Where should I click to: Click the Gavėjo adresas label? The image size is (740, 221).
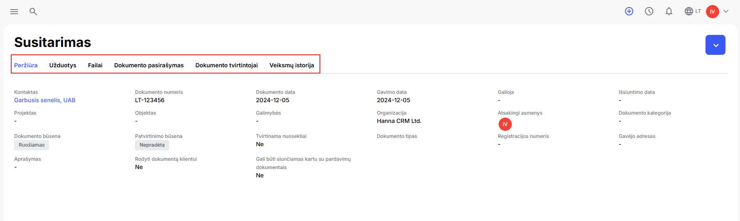pyautogui.click(x=637, y=136)
